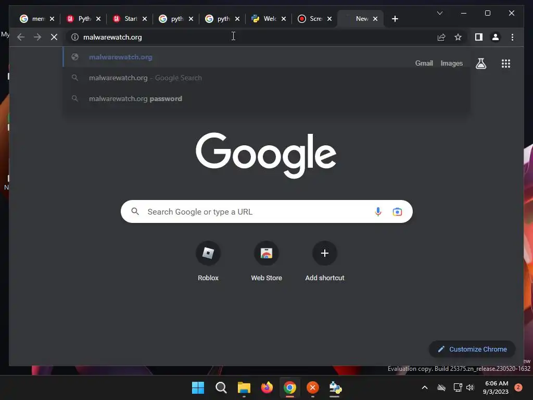Open the Chrome profile menu
533x400 pixels.
click(x=496, y=37)
